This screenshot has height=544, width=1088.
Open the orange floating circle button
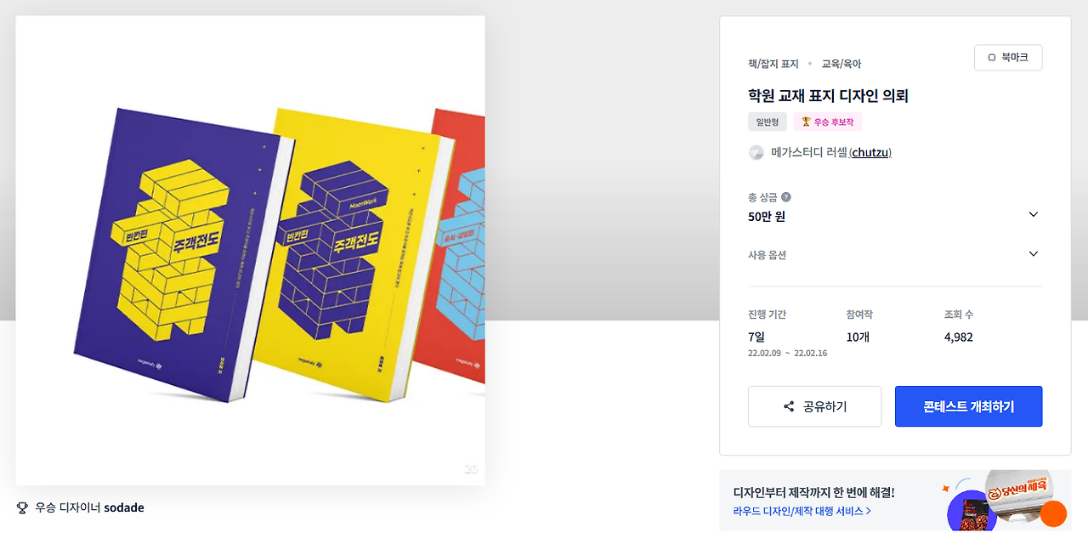click(x=1053, y=513)
